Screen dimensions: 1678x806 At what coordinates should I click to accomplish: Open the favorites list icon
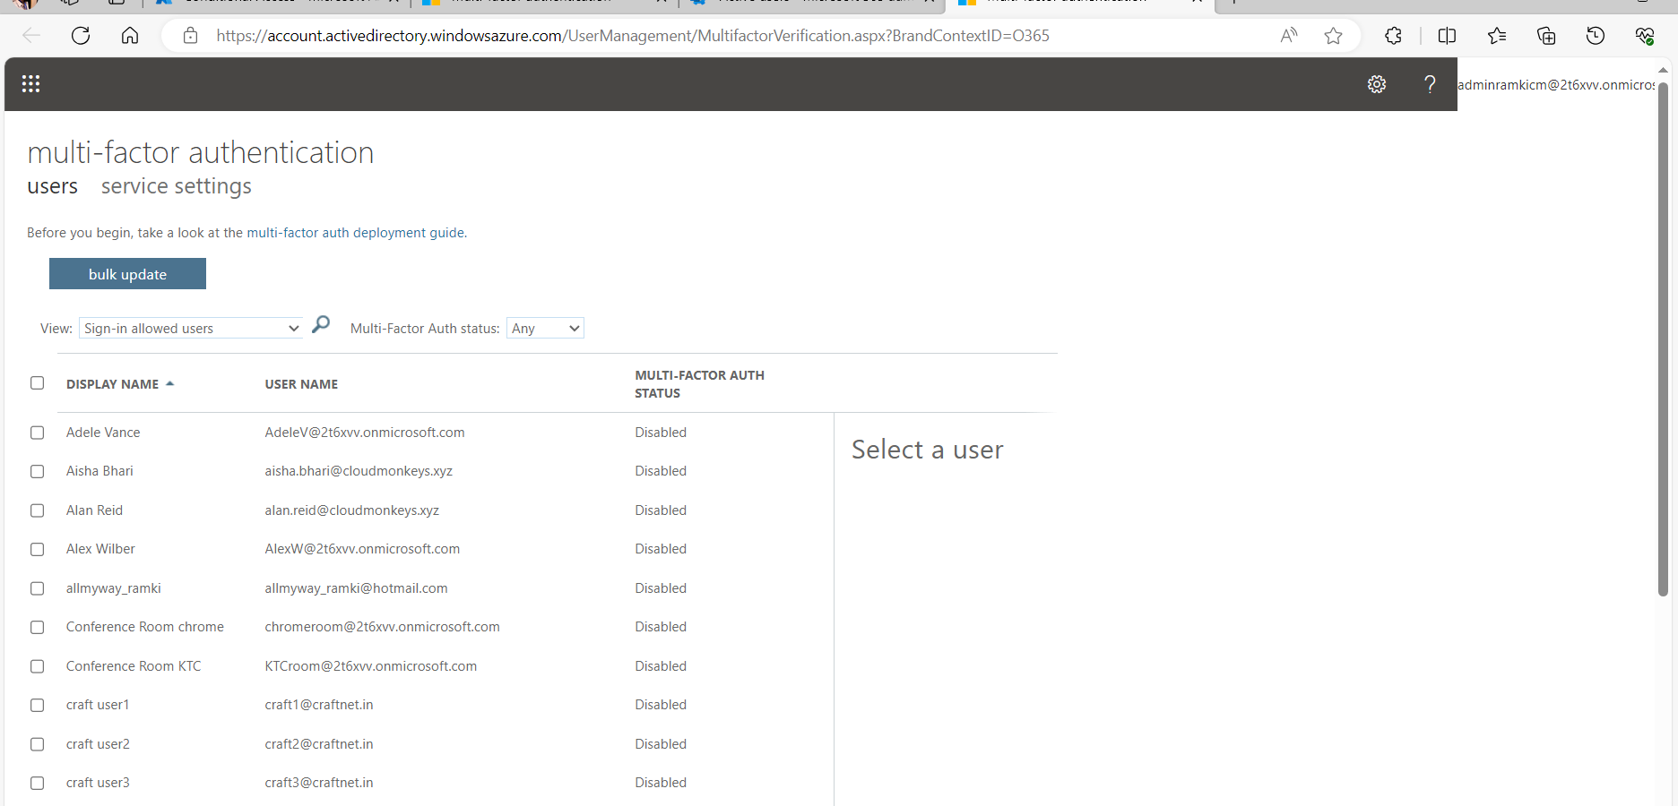click(x=1497, y=36)
